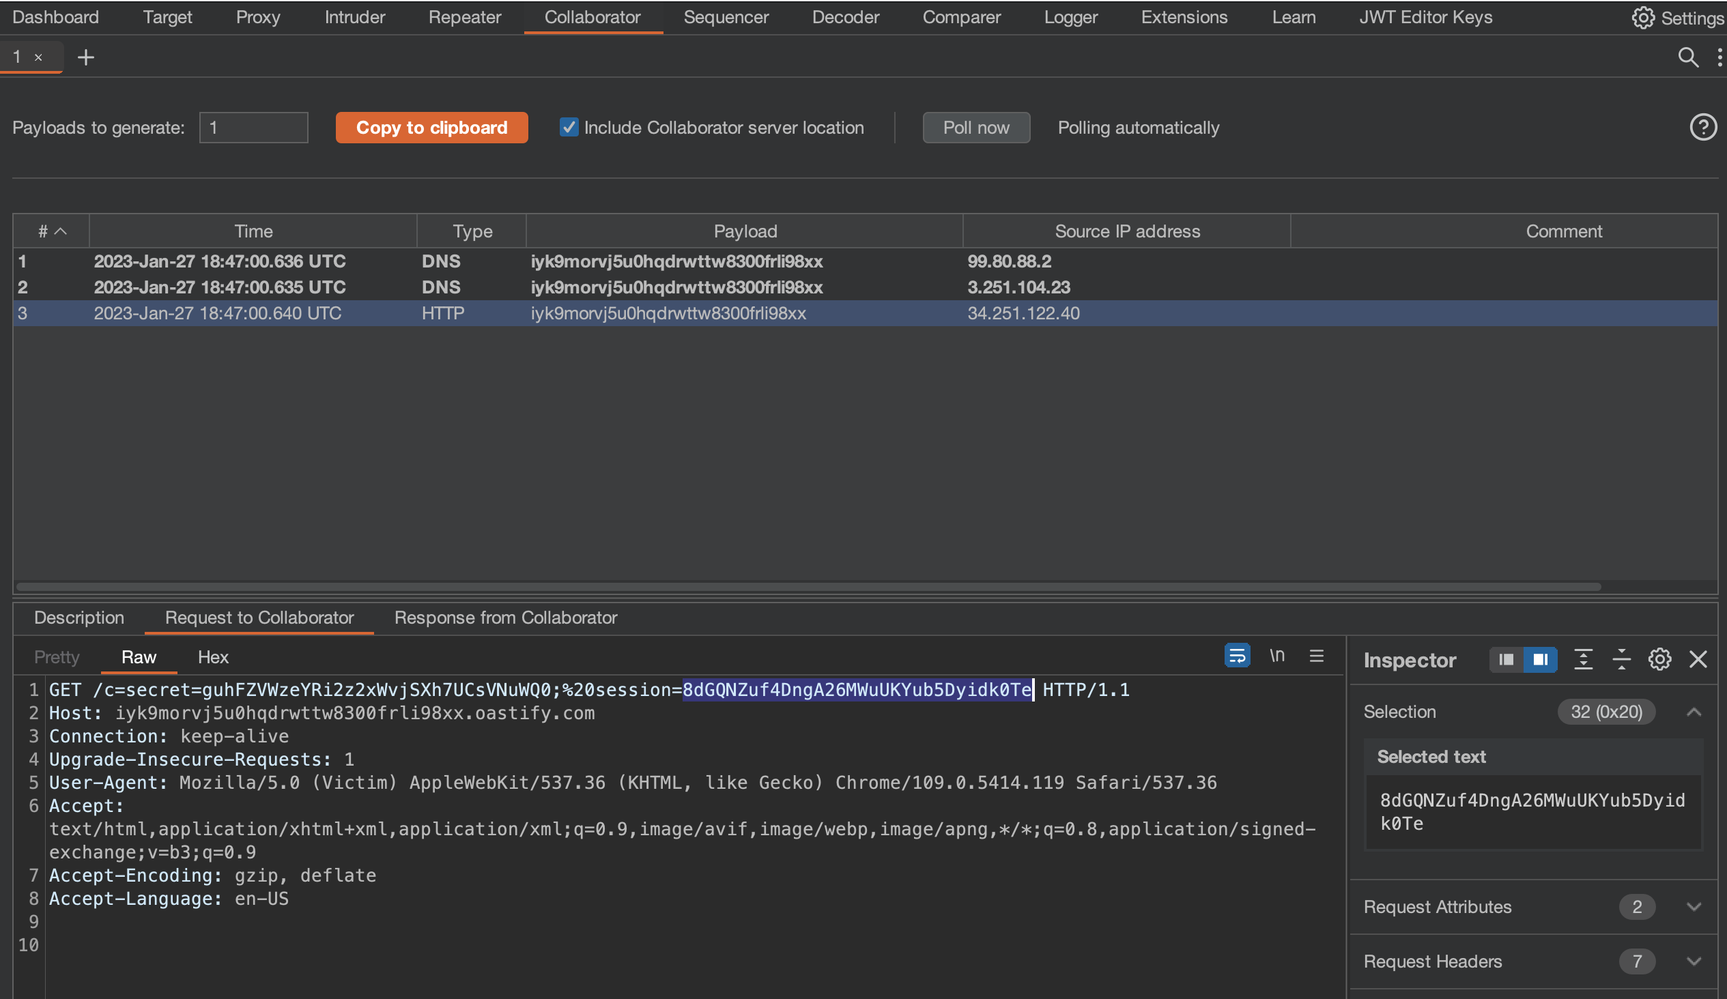Open Inspector settings gear icon

[x=1659, y=659]
